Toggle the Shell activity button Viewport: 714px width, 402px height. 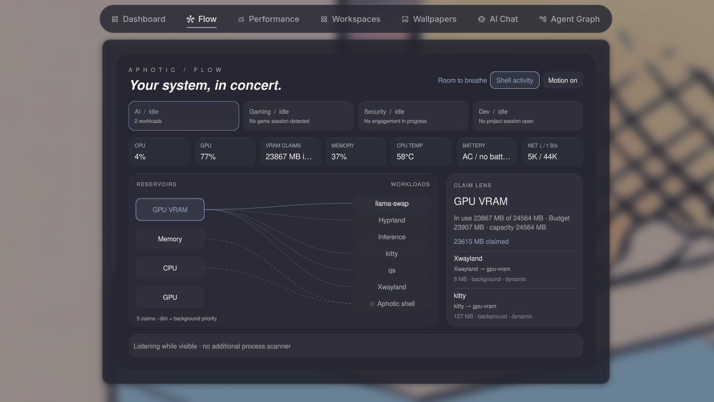(x=515, y=80)
